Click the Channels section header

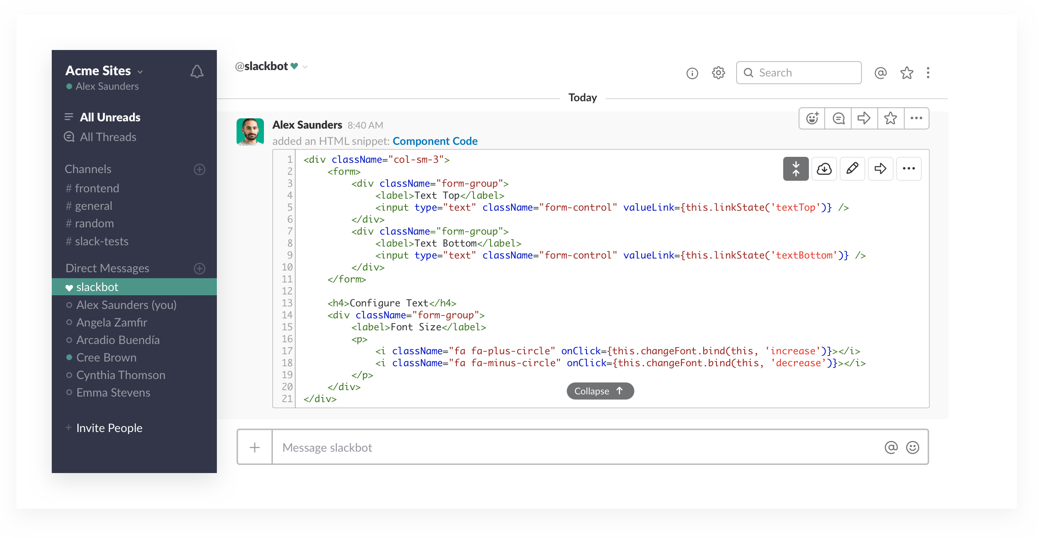point(88,169)
